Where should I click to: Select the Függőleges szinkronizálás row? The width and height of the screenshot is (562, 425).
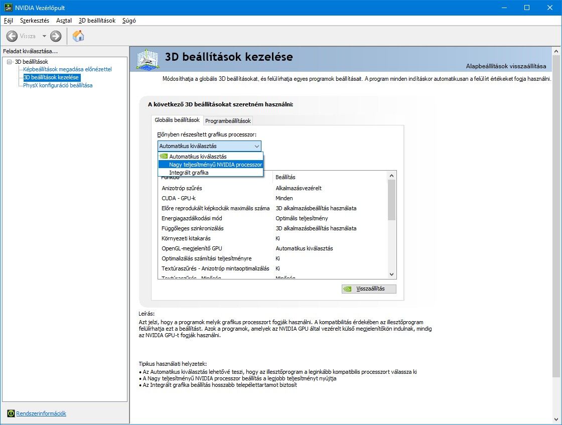pos(272,228)
